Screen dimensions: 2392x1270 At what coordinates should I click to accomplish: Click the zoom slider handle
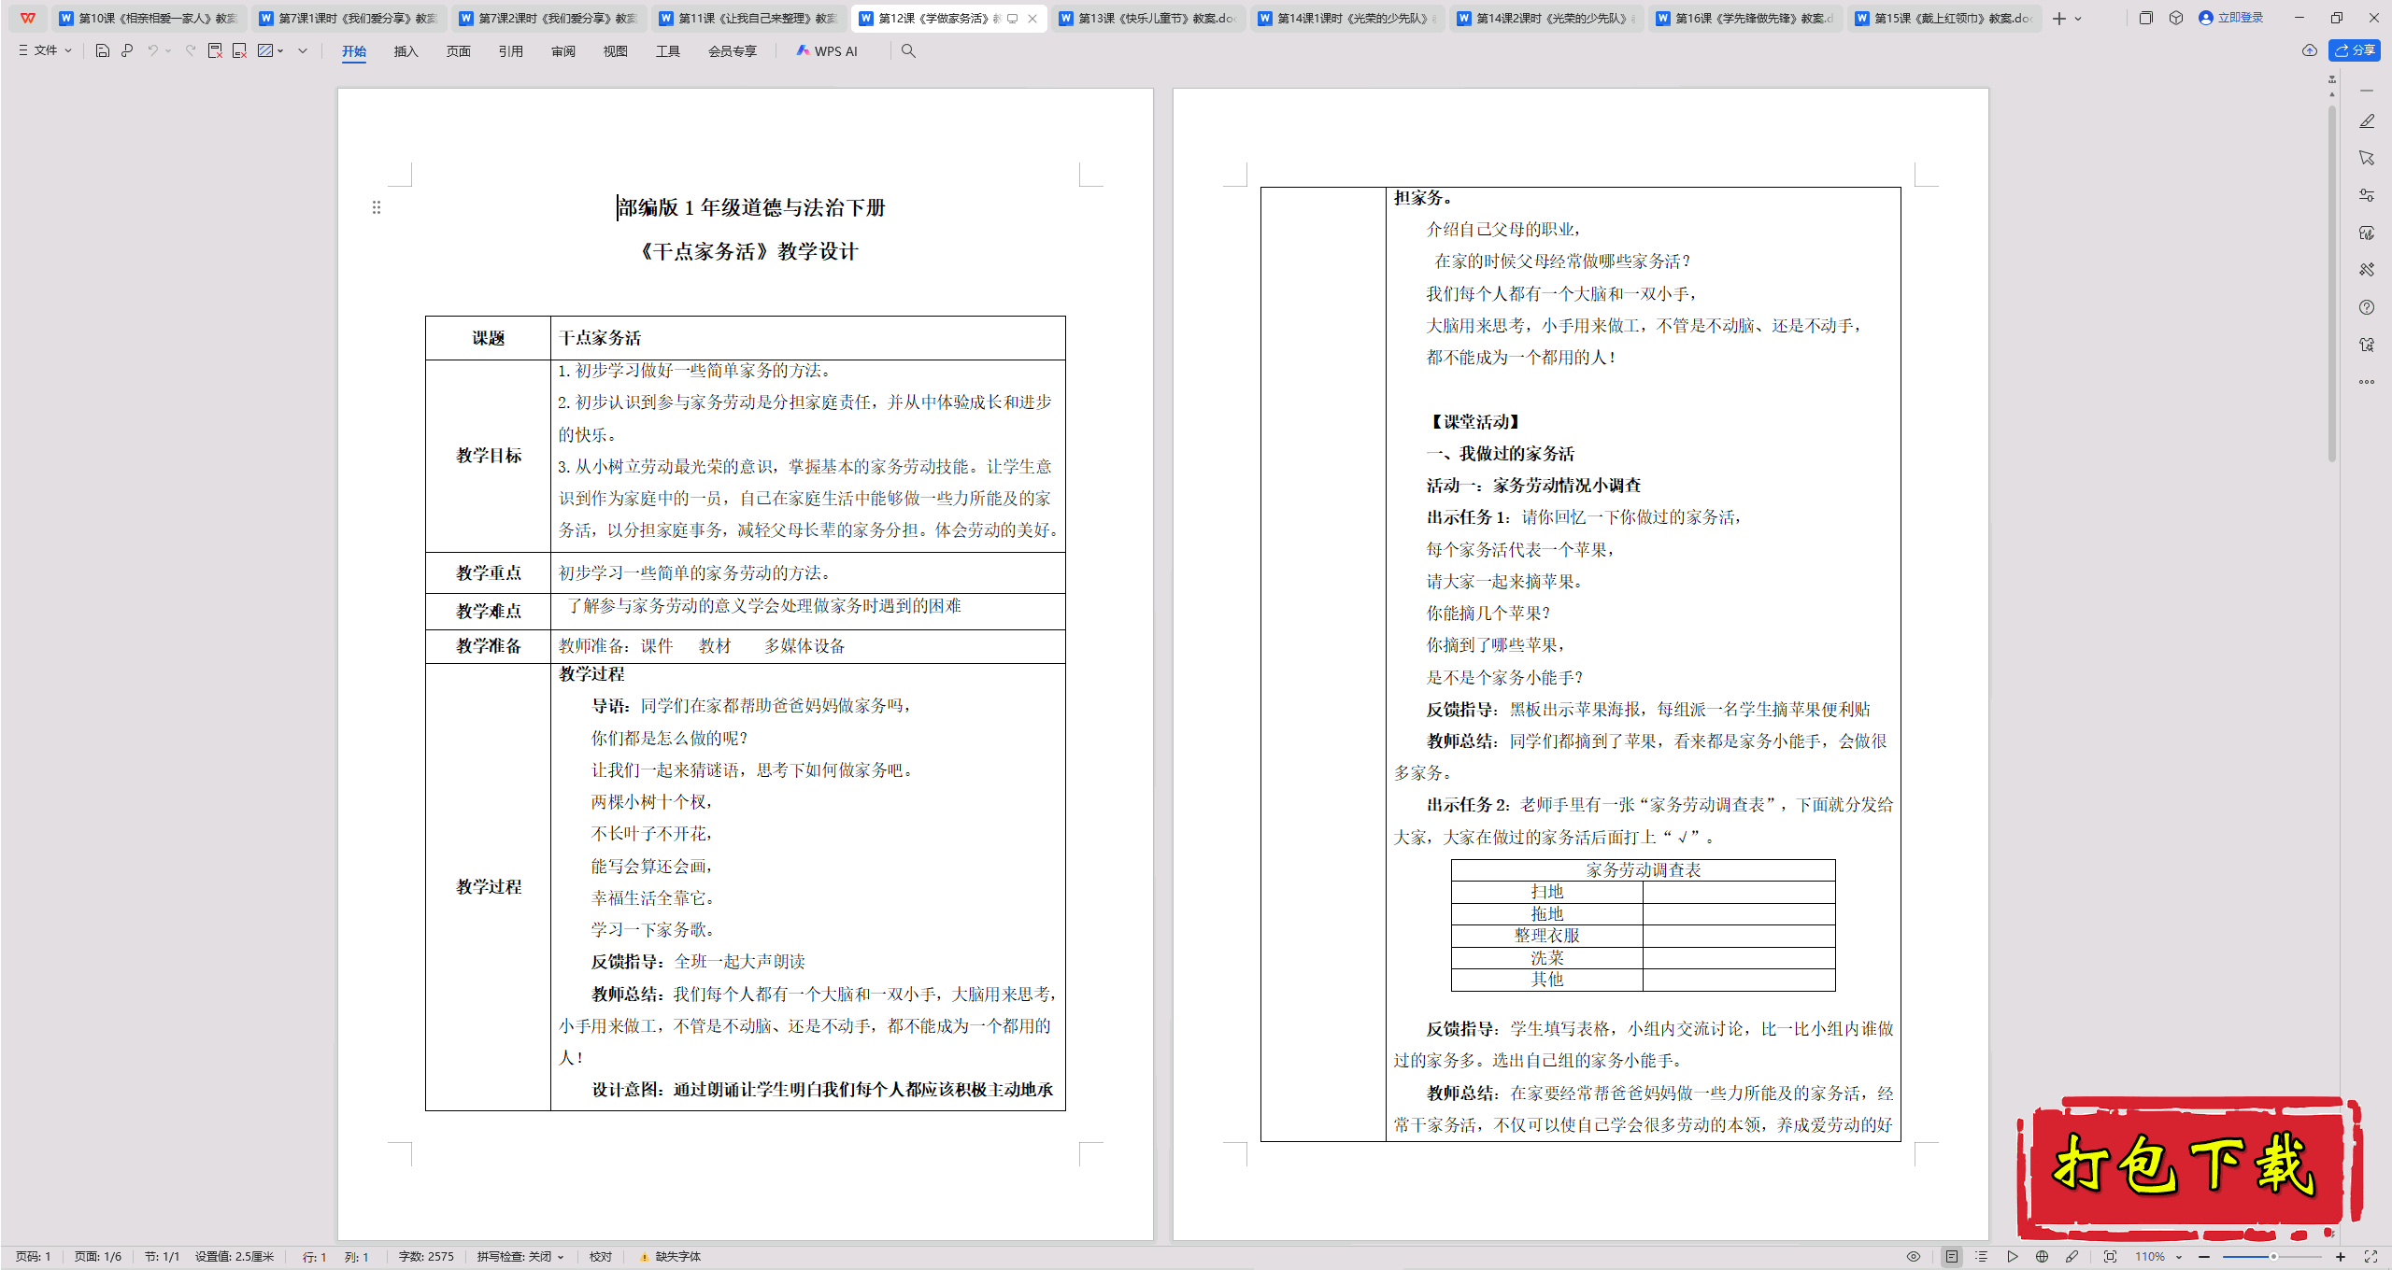[2273, 1257]
